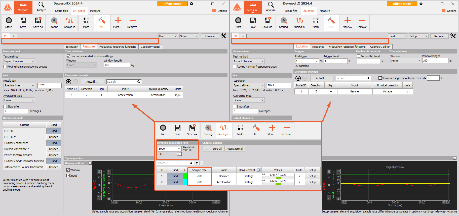Click filter funnel icon in center inset
Viewport: 459px width, 216px height.
tap(197, 163)
